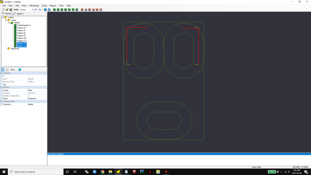Screen dimensions: 311x175
Task: Select Polyline (11) in the drawing tree
Action: click(22, 41)
